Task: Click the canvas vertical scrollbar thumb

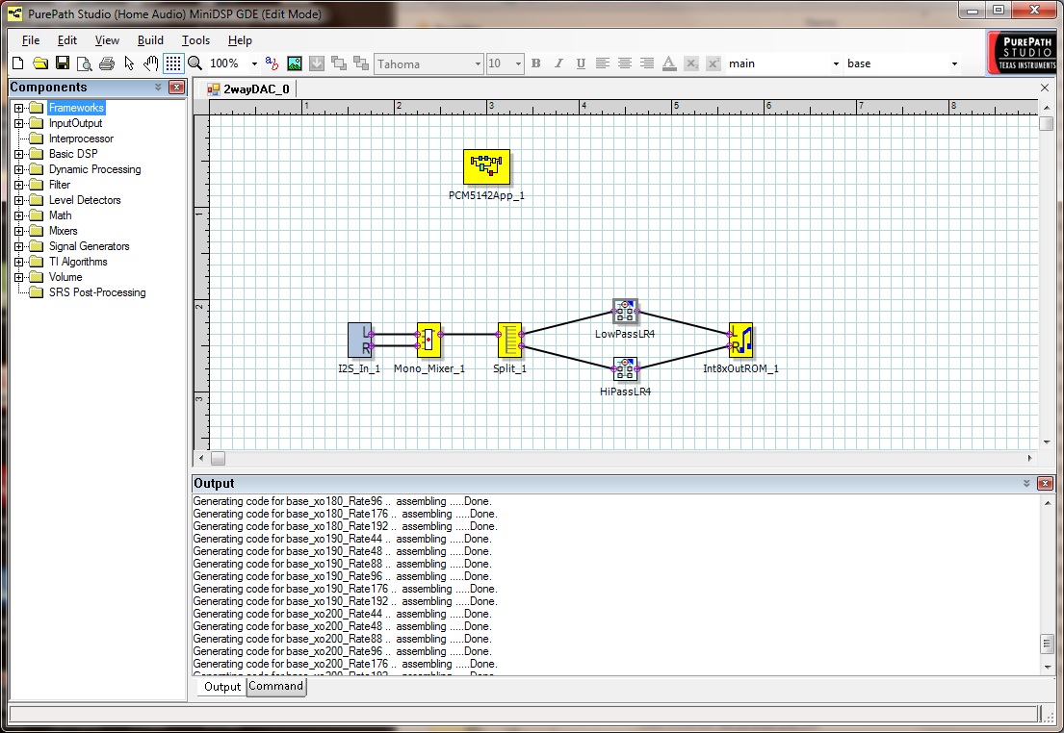Action: [x=1047, y=123]
